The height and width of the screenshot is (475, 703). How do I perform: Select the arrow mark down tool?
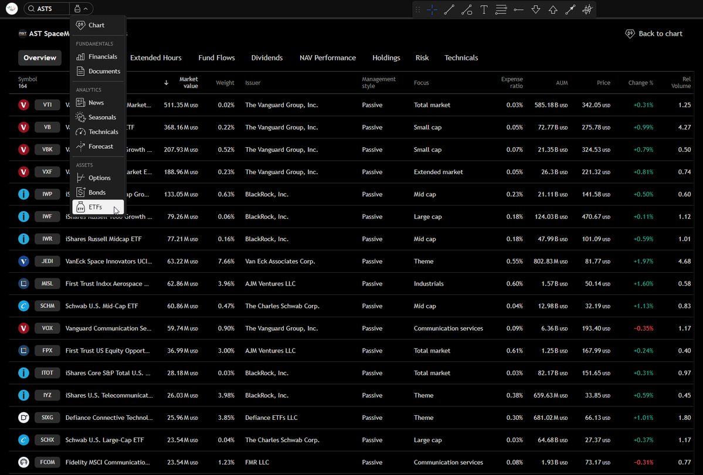[x=536, y=9]
